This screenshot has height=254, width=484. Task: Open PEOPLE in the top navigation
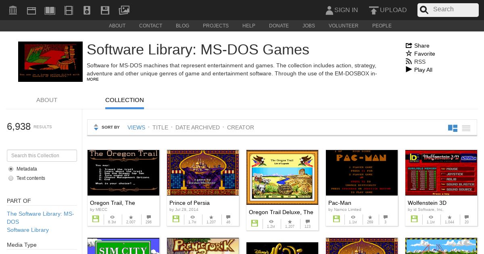382,26
